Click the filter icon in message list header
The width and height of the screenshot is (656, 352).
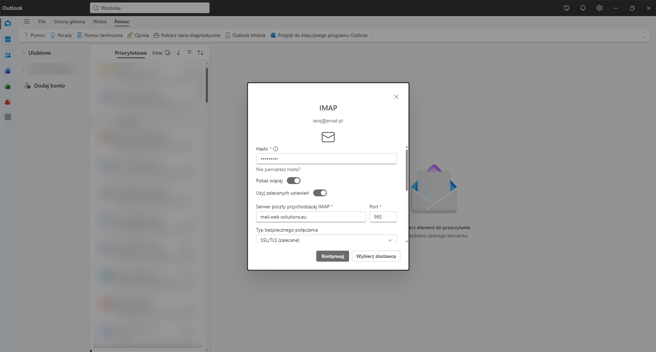pos(189,53)
